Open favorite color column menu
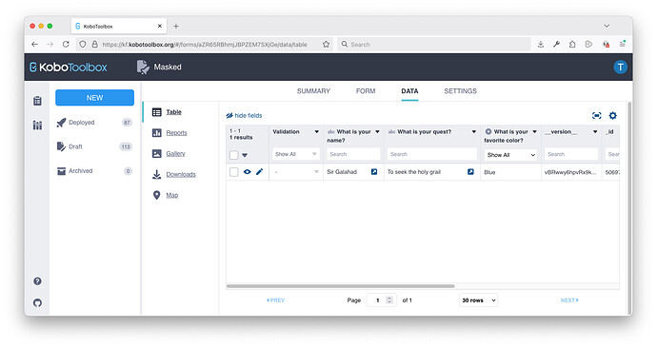Image resolution: width=657 pixels, height=348 pixels. point(535,132)
